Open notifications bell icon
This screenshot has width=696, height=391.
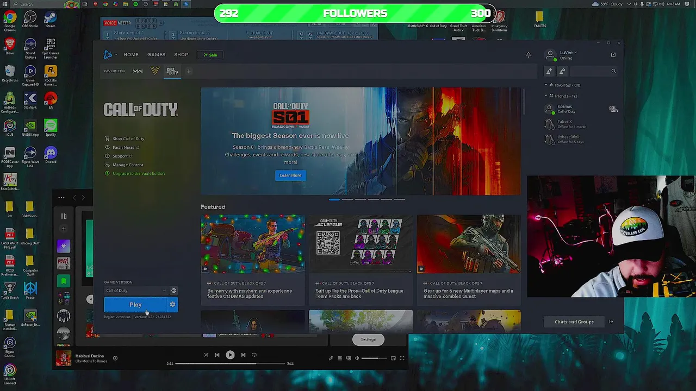(528, 55)
